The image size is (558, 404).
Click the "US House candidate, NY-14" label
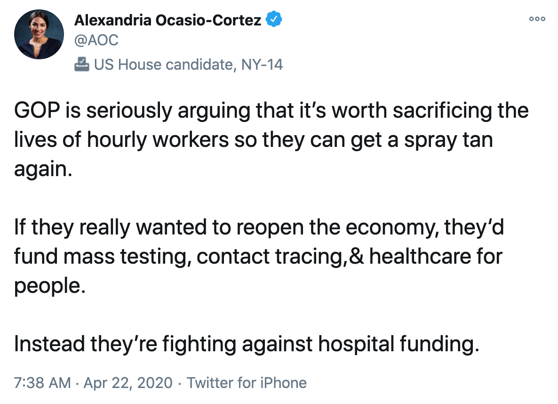point(188,65)
